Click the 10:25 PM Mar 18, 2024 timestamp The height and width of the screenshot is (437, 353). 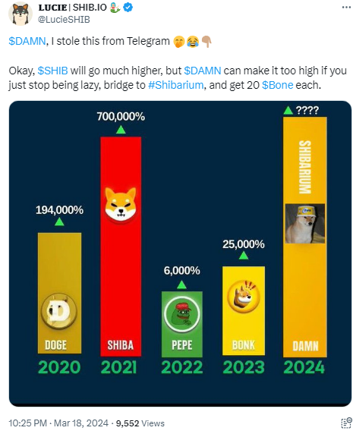pyautogui.click(x=58, y=423)
